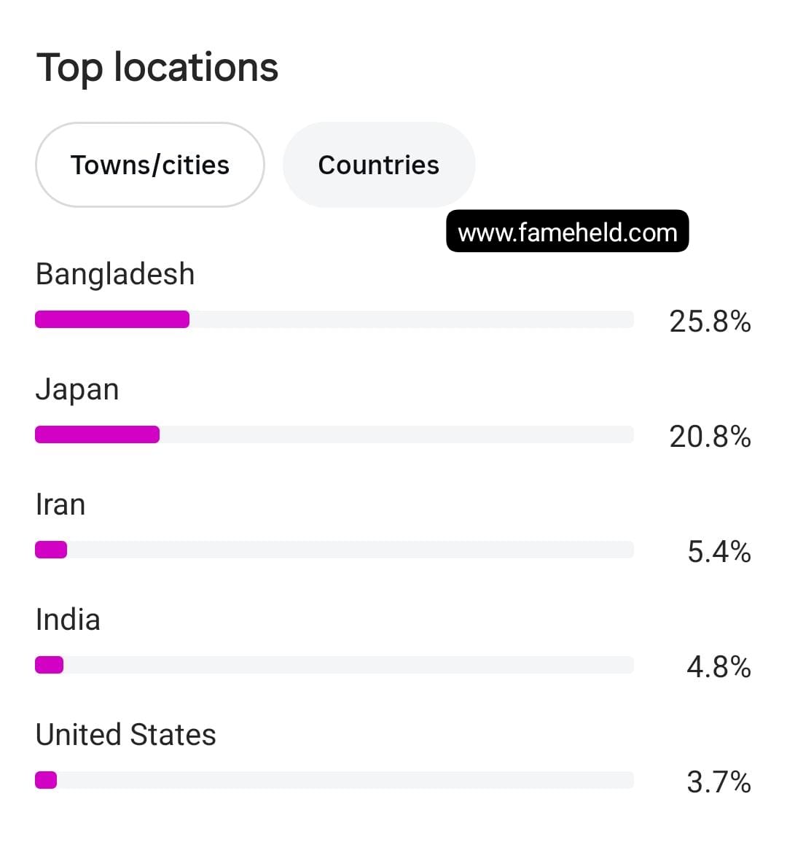Click the Top locations heading
Screen dimensions: 787x850
pyautogui.click(x=157, y=68)
